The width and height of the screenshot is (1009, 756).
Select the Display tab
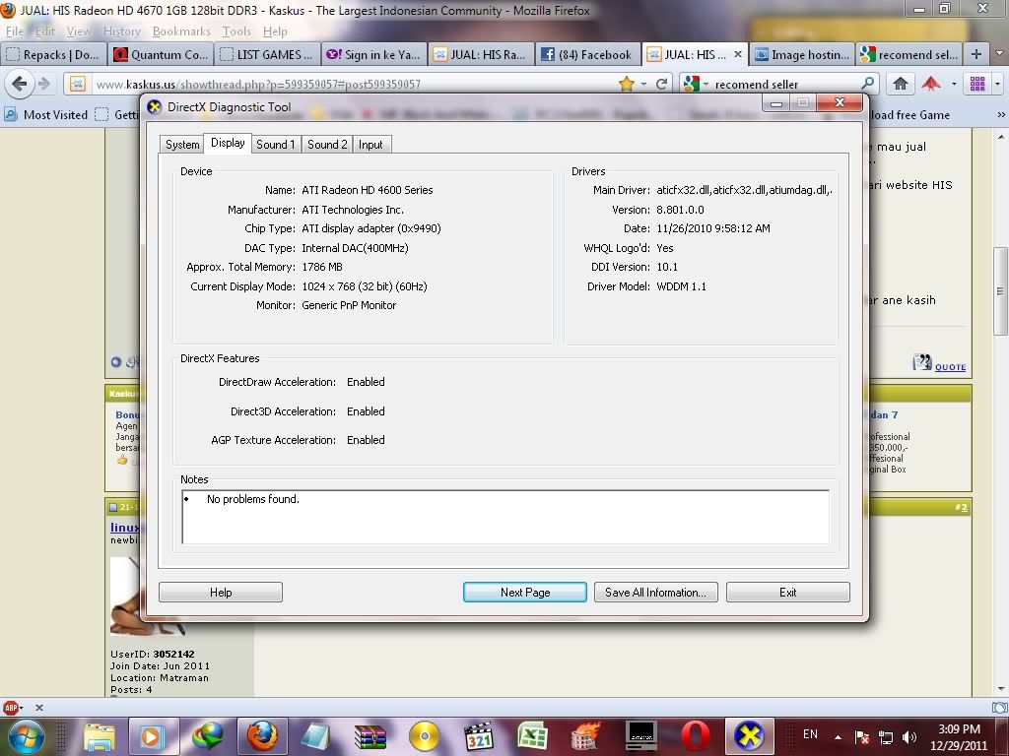point(228,143)
